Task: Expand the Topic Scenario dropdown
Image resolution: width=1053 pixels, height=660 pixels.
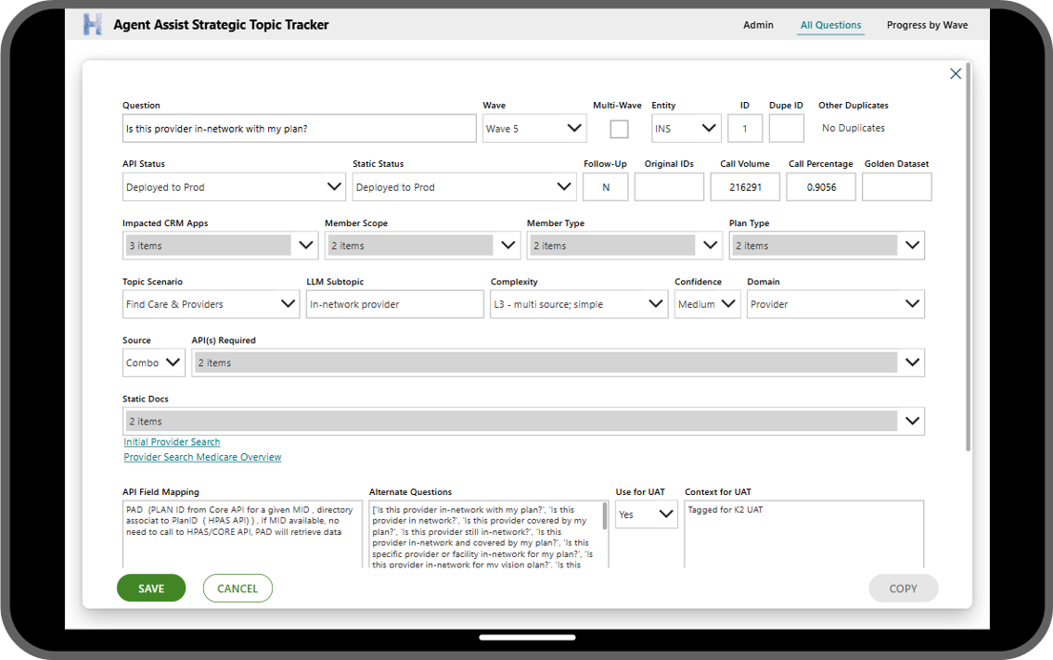Action: [211, 304]
